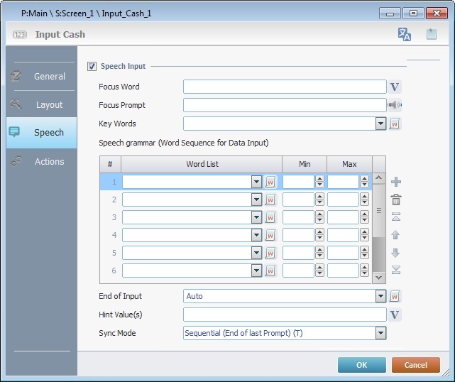Open the End of Input dropdown
Screen dimensions: 455x382
click(380, 296)
